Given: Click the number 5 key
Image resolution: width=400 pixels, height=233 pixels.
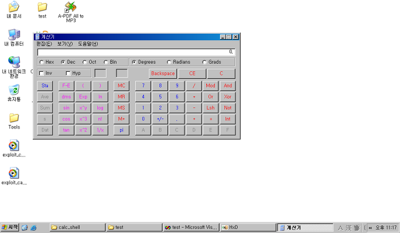Looking at the screenshot, I should pyautogui.click(x=160, y=97).
